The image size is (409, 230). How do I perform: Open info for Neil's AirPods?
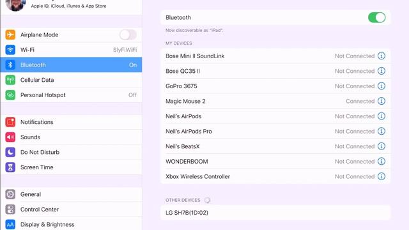pos(382,116)
